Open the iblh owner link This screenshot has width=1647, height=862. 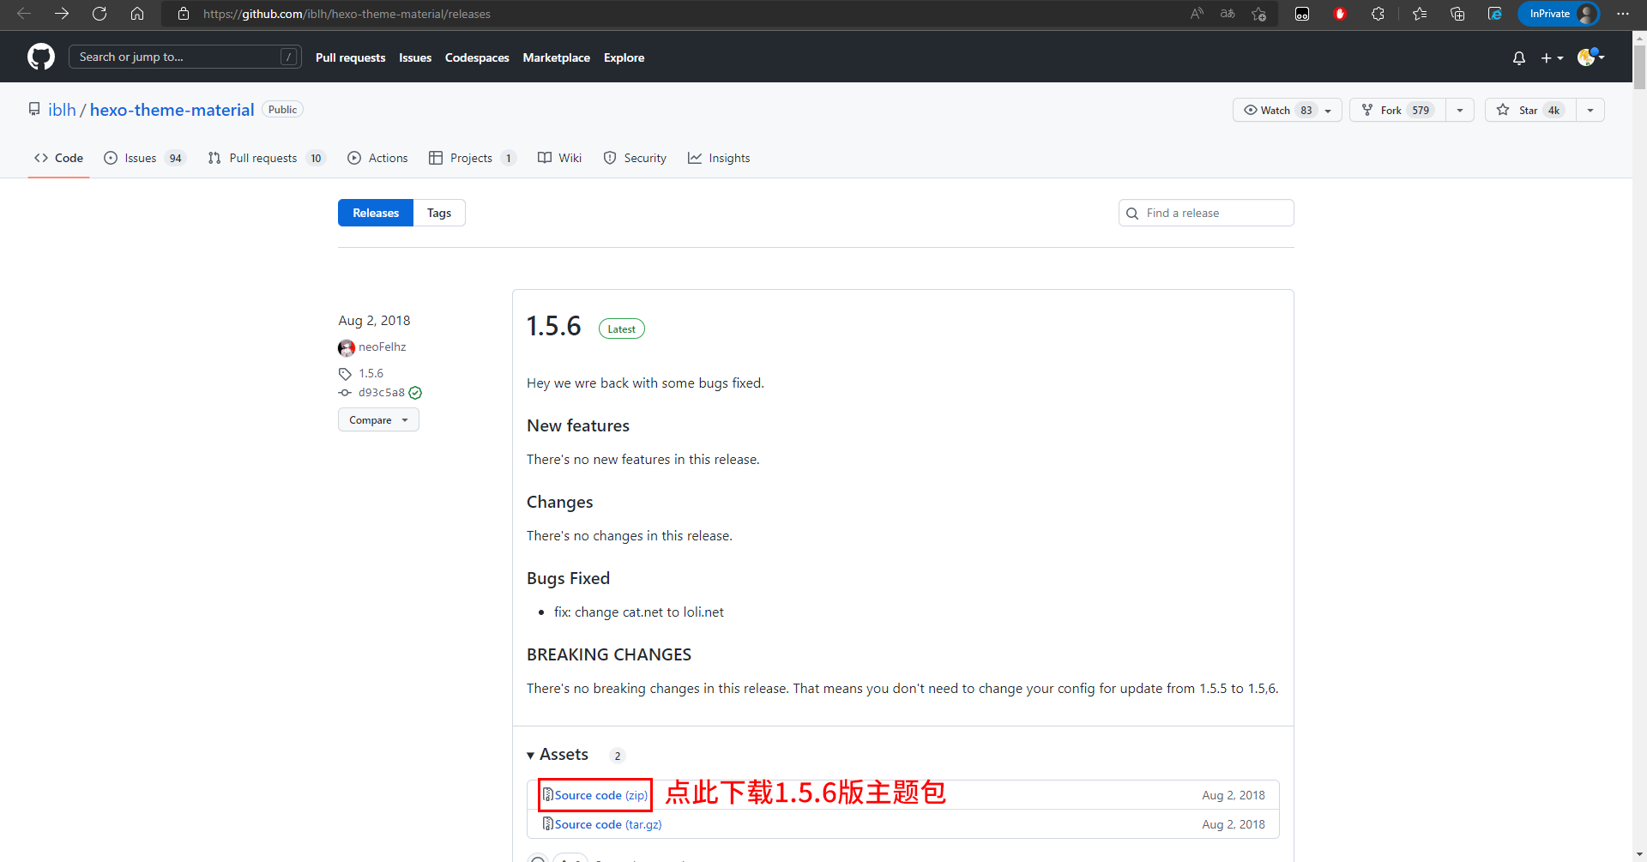pos(62,110)
